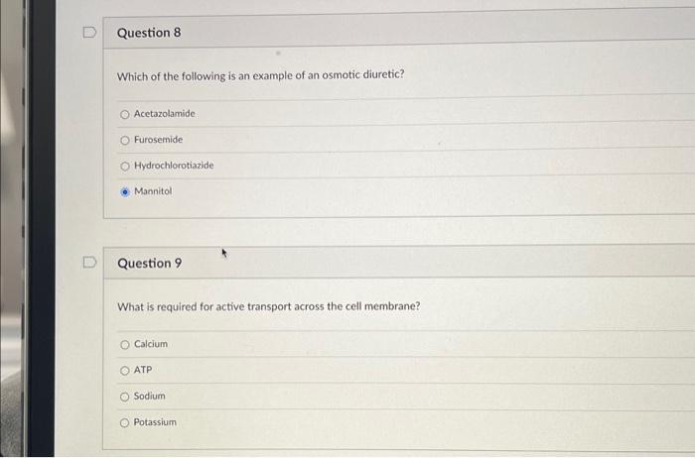Click the active transport question text
695x458 pixels.
[x=269, y=306]
